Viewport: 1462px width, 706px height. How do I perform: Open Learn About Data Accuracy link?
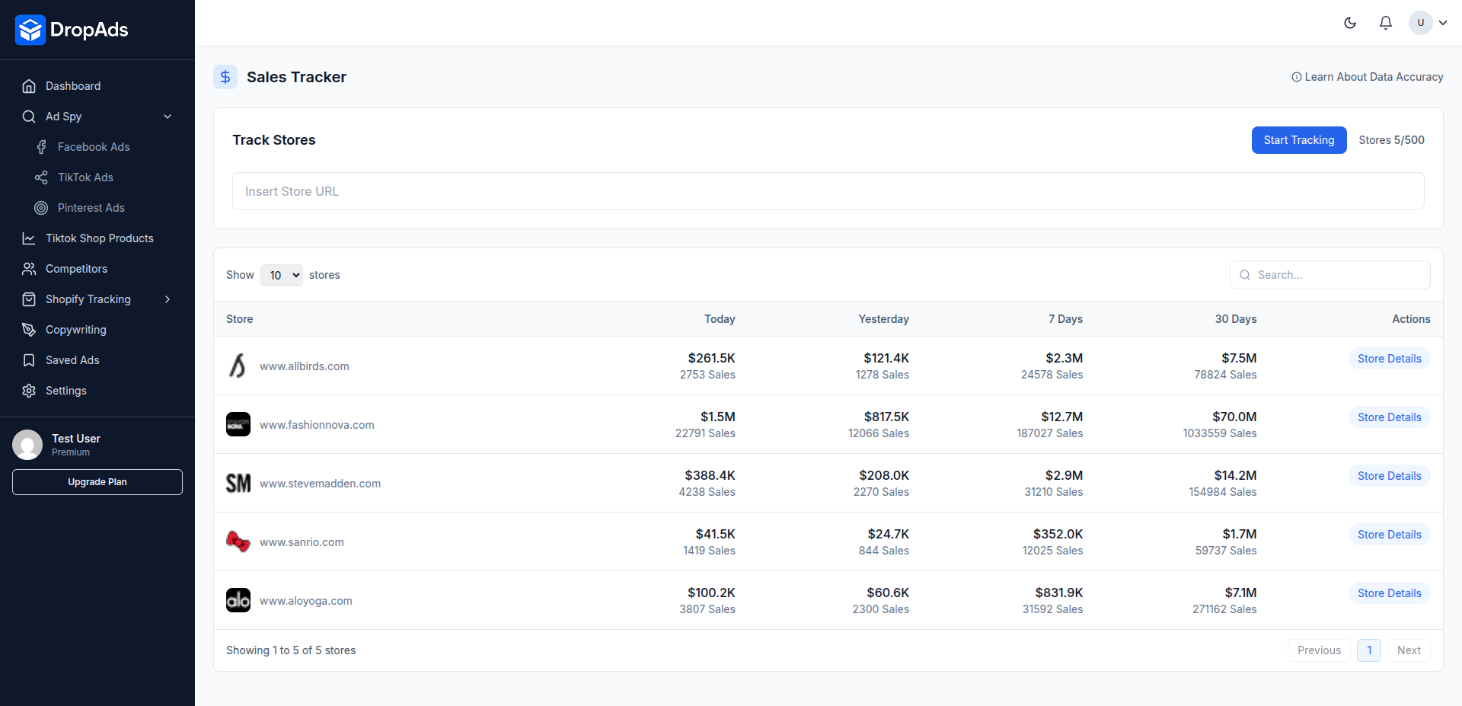(x=1368, y=77)
